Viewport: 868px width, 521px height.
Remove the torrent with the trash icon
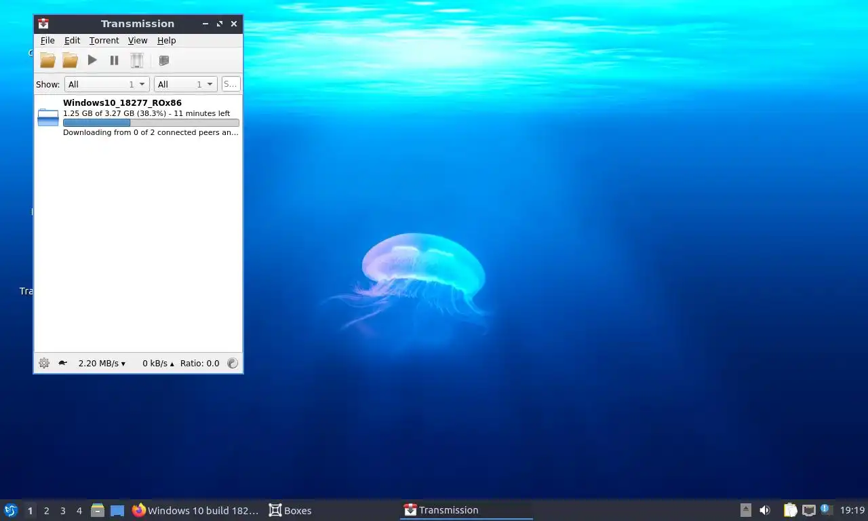point(137,60)
